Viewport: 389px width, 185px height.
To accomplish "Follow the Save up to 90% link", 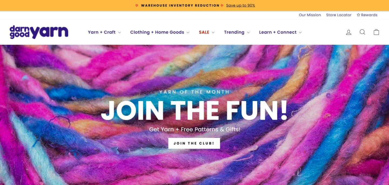I will 240,5.
